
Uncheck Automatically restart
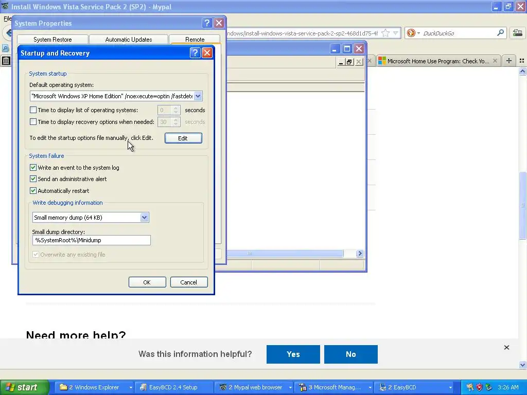(33, 190)
